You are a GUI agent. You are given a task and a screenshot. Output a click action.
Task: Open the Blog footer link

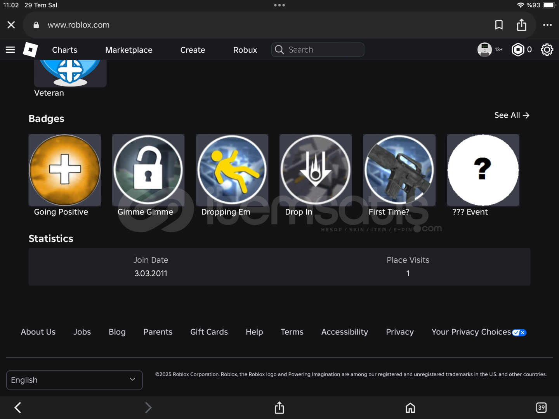coord(117,332)
